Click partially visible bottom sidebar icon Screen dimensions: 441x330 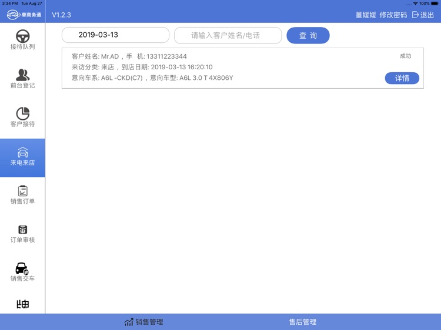click(x=22, y=304)
